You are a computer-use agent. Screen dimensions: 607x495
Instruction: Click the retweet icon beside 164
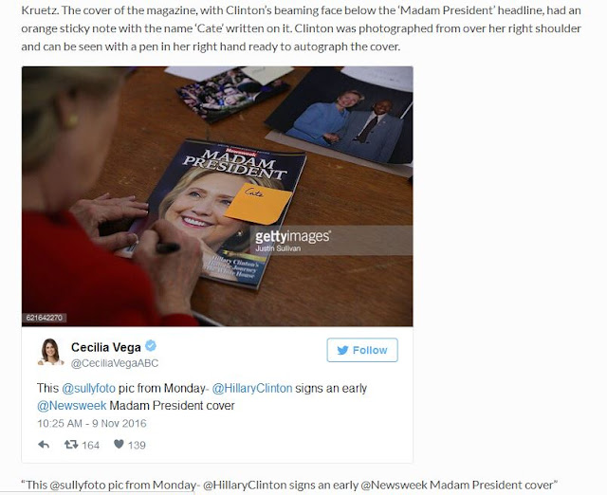click(71, 445)
